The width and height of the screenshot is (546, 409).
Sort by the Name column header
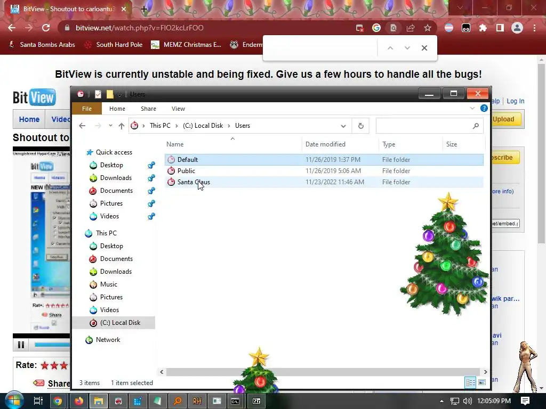pos(175,144)
